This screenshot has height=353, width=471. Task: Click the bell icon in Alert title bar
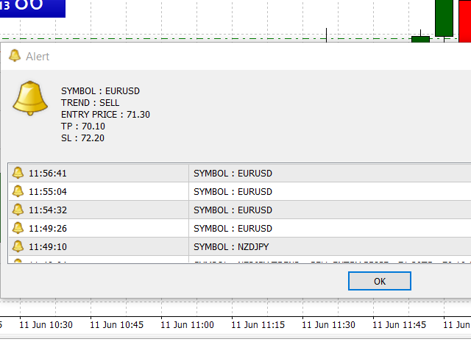click(14, 56)
